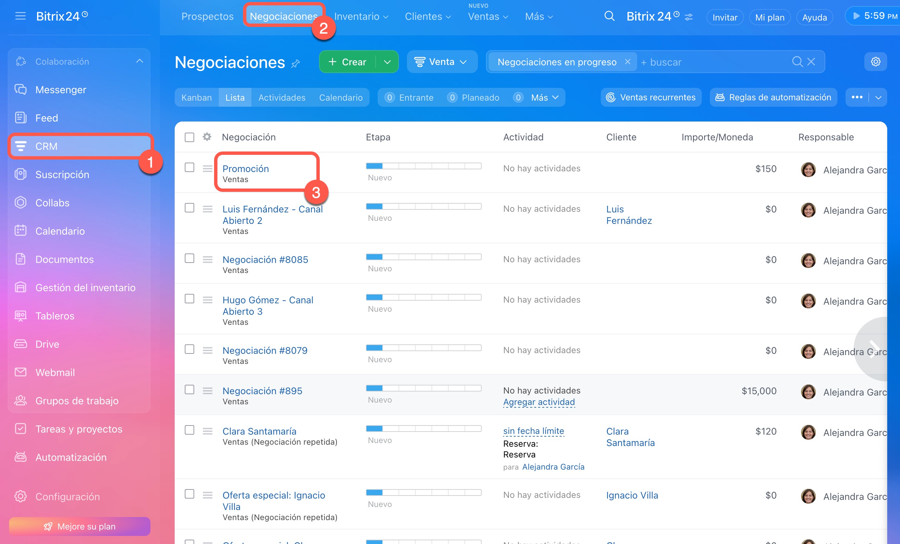Select the Clara Santamaría row checkbox
Viewport: 900px width, 544px height.
click(x=189, y=430)
